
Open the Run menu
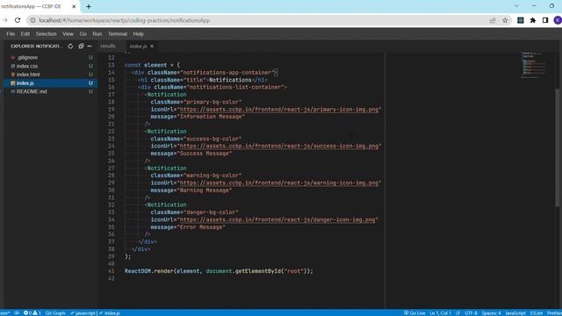point(97,33)
